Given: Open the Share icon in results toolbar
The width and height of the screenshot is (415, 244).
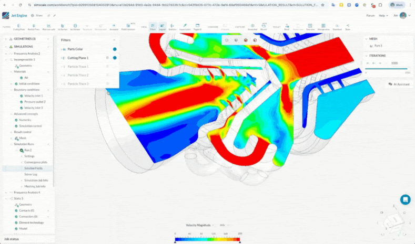Looking at the screenshot, I should 348,26.
